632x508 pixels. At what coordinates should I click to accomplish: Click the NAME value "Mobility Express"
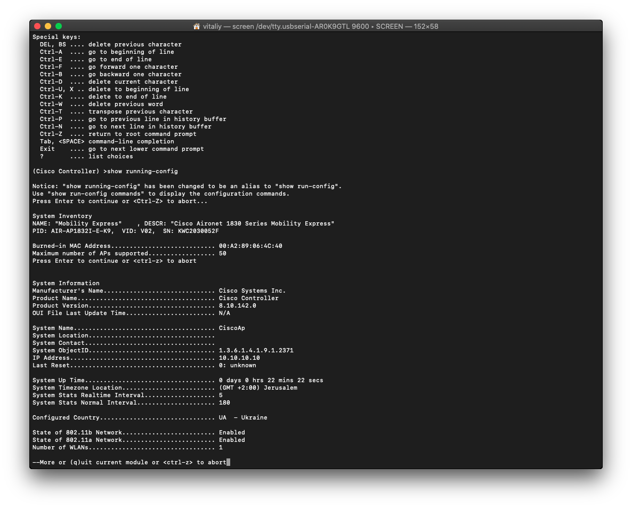click(x=88, y=223)
